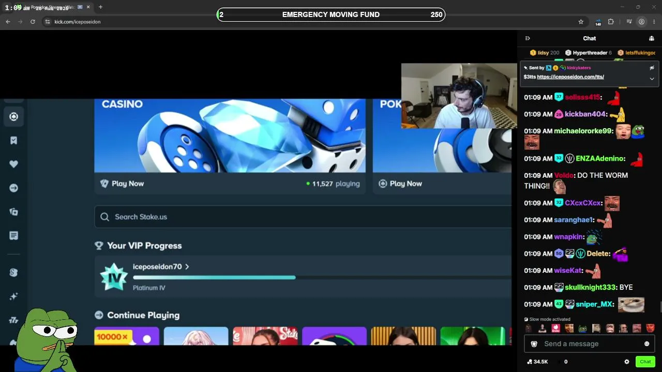Open the right-arrow circle icon in Stake sidebar

14,188
